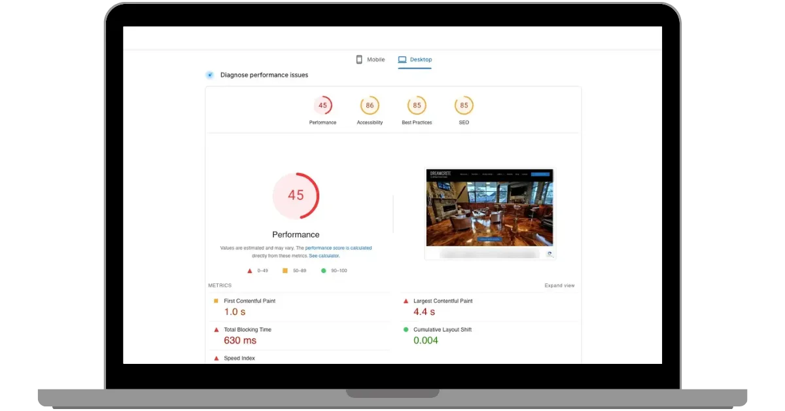Click the green circle beside Cumulative Layout Shift
This screenshot has width=785, height=411.
click(x=406, y=330)
